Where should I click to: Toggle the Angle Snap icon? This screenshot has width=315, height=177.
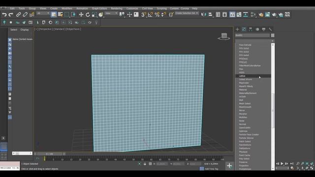150,14
